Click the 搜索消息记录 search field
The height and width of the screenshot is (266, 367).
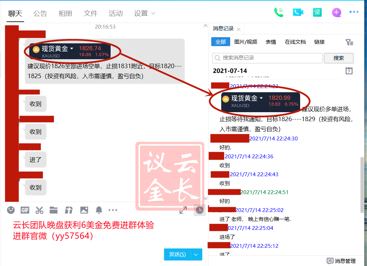267,58
